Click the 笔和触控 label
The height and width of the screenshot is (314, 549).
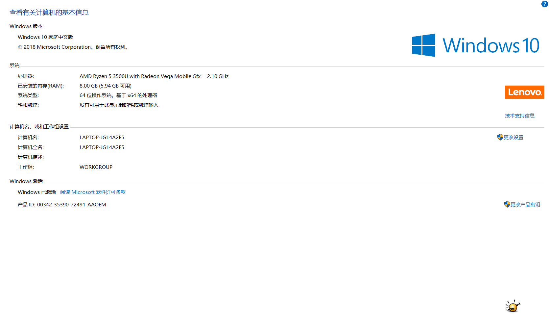[28, 105]
